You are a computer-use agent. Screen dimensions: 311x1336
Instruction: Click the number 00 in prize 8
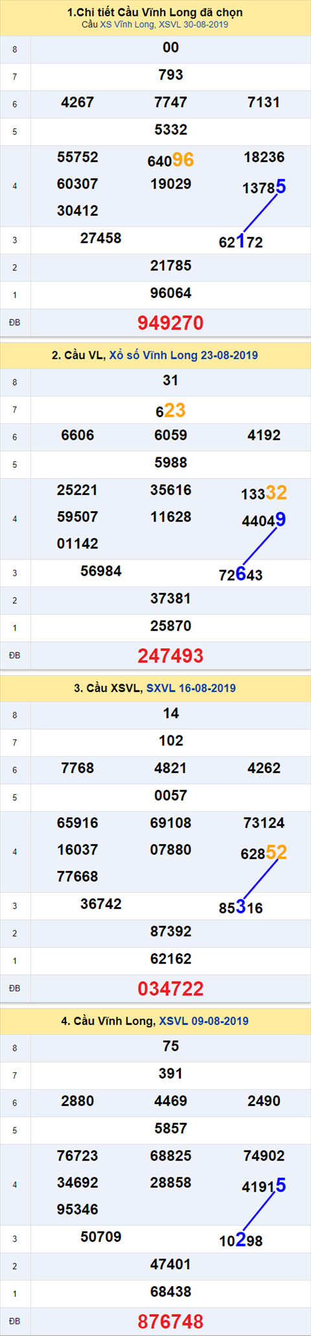click(x=171, y=48)
